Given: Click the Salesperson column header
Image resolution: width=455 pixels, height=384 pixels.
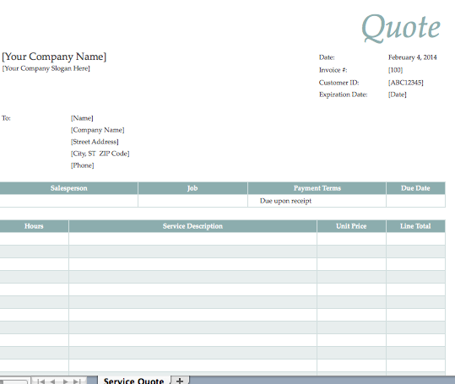Looking at the screenshot, I should 68,188.
